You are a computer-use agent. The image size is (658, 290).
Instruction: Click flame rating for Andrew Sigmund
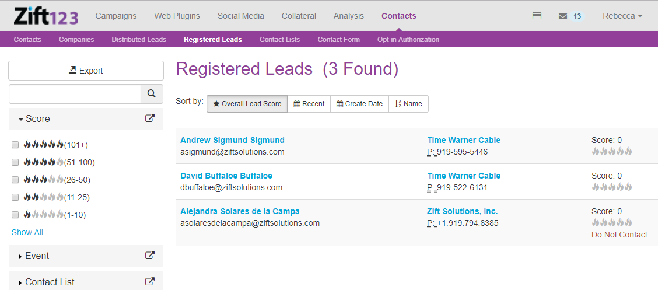point(611,152)
